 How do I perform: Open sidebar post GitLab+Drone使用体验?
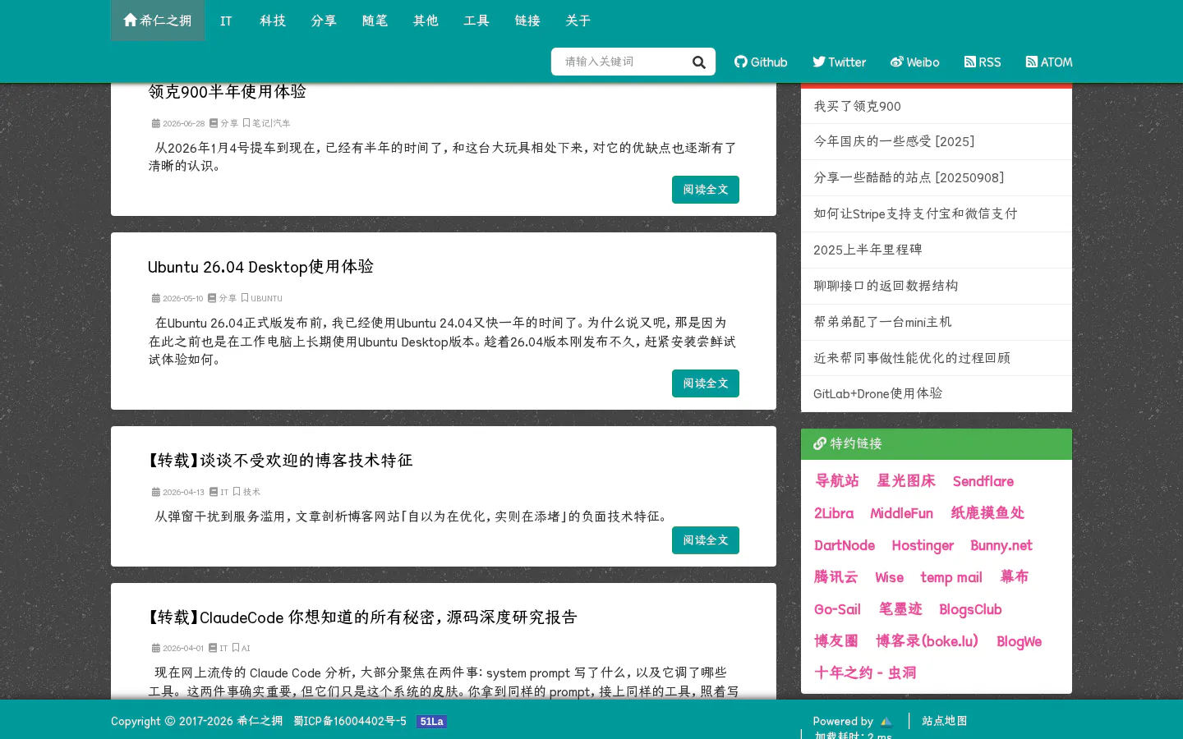pyautogui.click(x=937, y=393)
